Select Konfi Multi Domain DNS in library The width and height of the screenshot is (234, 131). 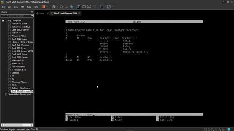click(22, 91)
